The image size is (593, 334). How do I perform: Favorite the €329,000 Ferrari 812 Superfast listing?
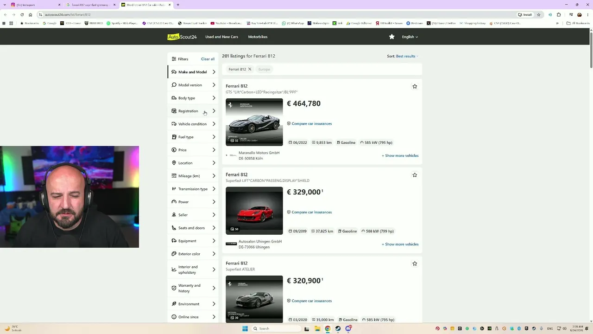(x=415, y=175)
